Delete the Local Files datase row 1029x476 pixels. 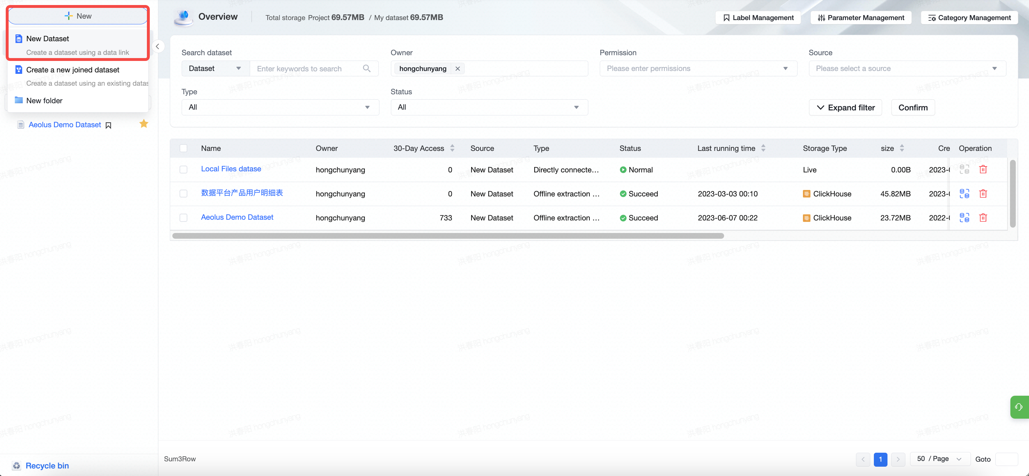pyautogui.click(x=983, y=170)
